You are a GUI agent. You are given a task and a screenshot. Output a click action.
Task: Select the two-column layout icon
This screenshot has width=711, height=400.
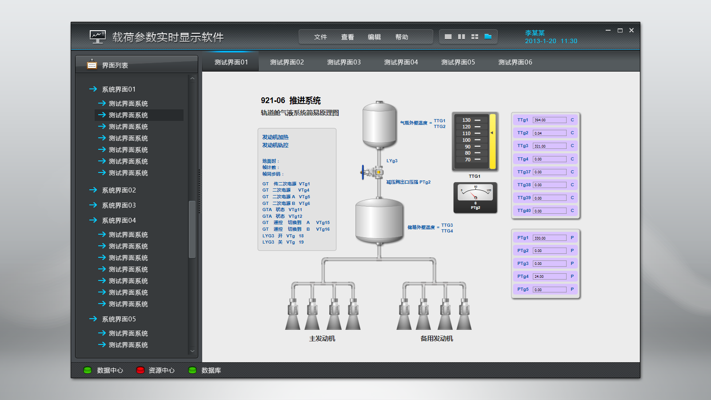coord(461,36)
